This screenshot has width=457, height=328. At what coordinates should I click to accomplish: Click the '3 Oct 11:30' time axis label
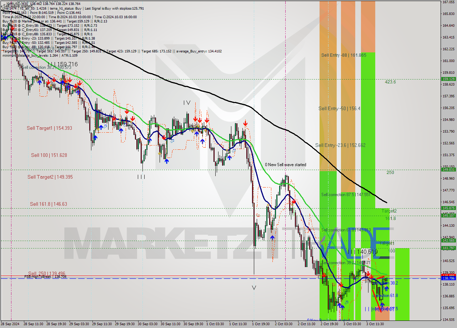pyautogui.click(x=376, y=324)
